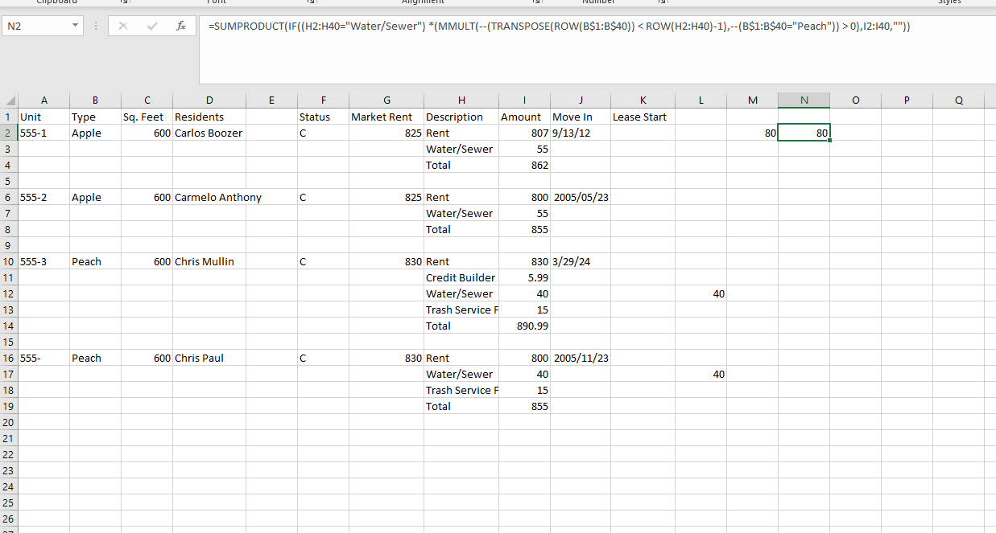
Task: Select column H header
Action: pyautogui.click(x=461, y=100)
